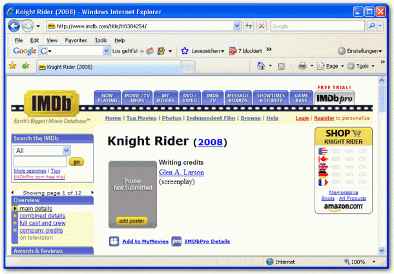Open the Print dropdown arrow
Viewport: 394px width, 274px height.
point(312,66)
